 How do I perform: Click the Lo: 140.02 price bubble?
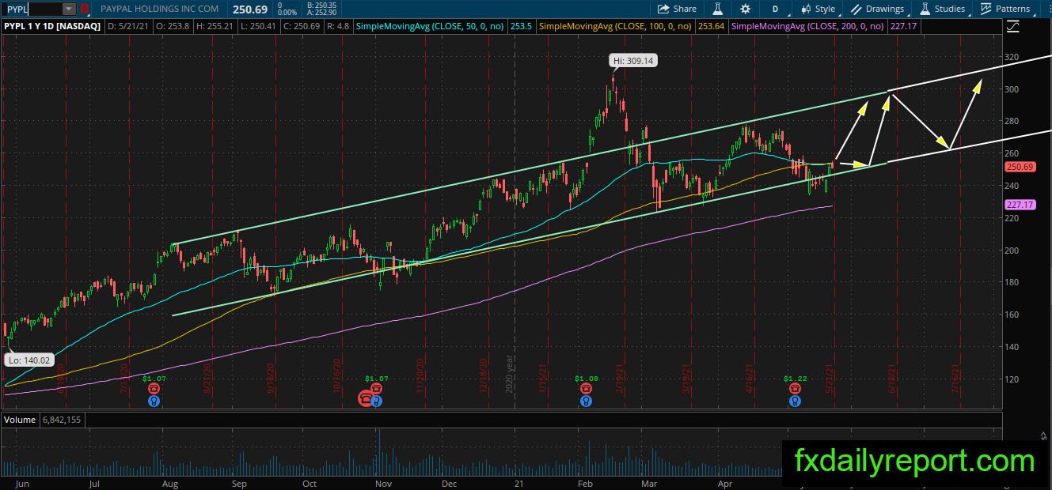(x=28, y=360)
